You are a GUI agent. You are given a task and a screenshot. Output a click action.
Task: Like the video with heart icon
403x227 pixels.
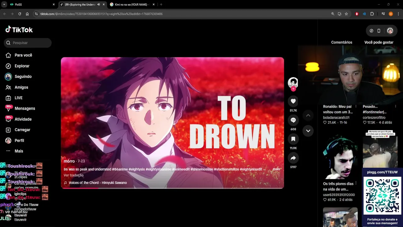click(293, 101)
